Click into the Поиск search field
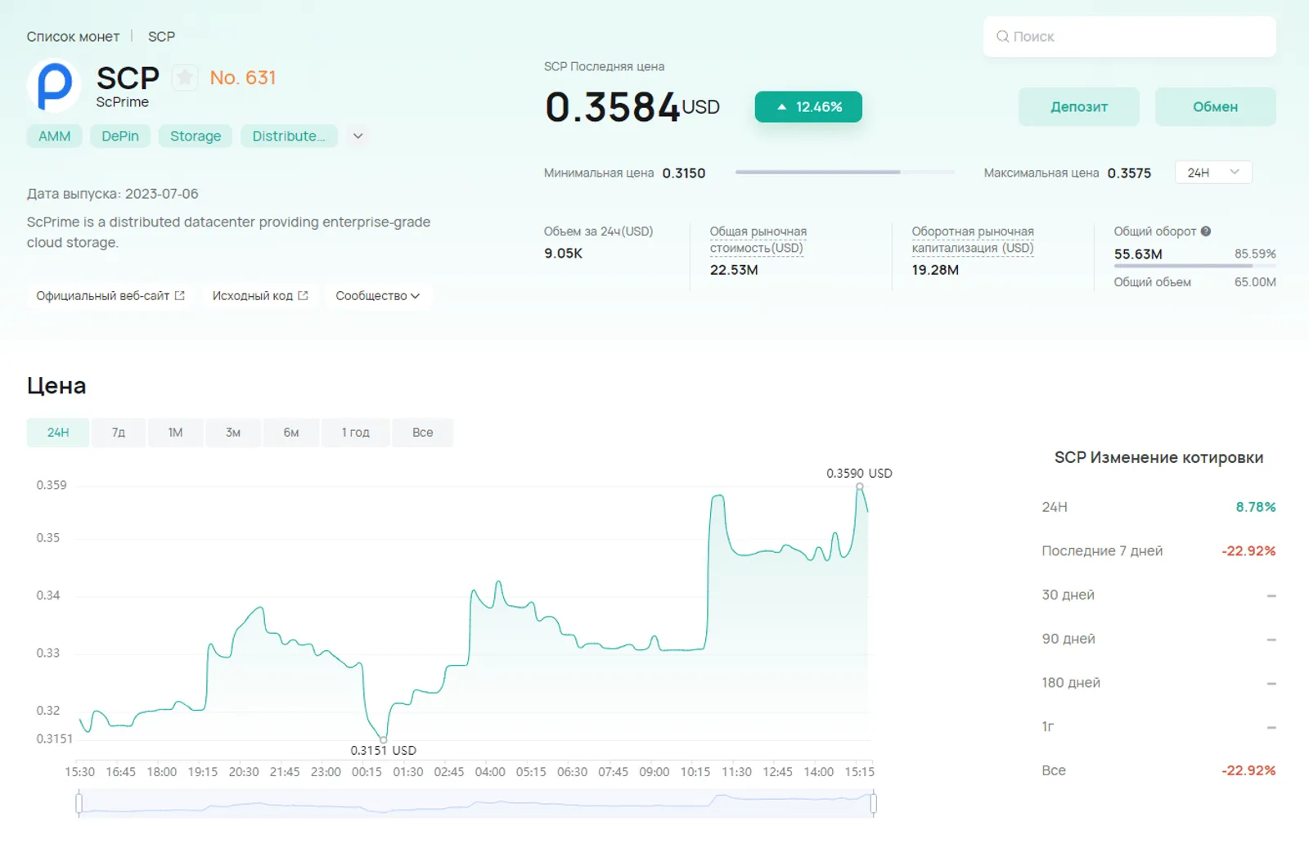 point(1129,36)
